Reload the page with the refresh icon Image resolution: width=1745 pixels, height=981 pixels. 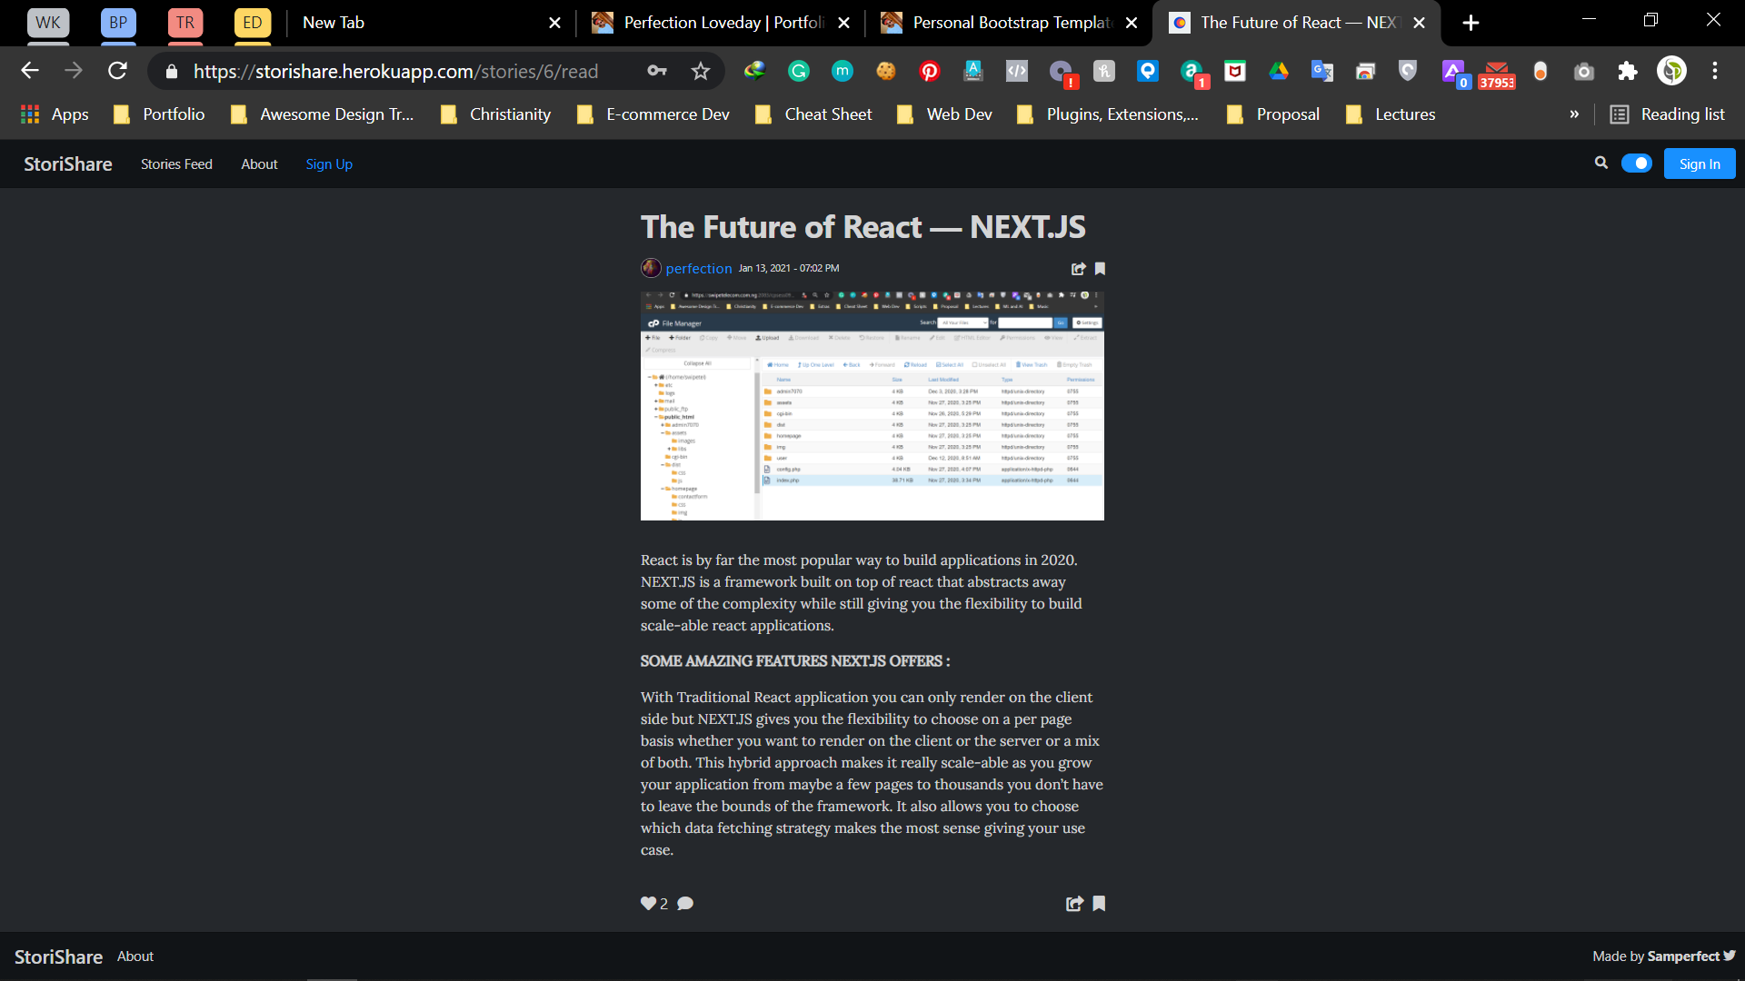117,71
